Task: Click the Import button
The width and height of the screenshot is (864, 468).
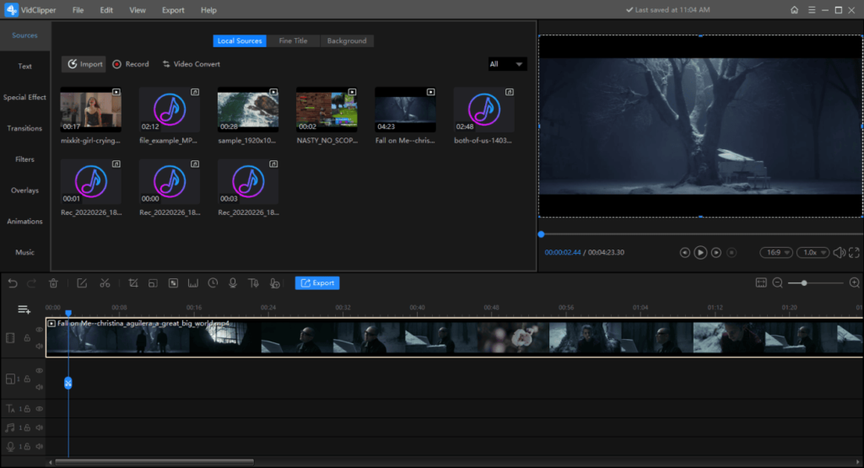Action: (x=84, y=64)
